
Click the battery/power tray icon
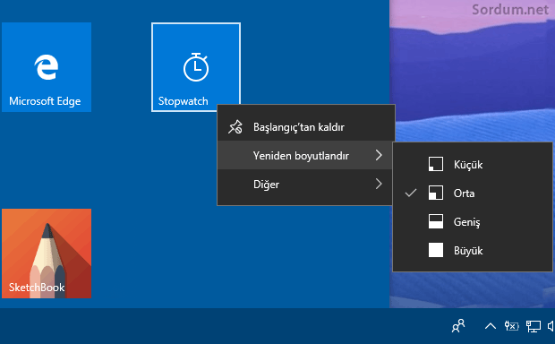pos(511,326)
